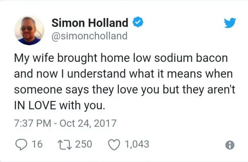248x162 pixels.
Task: Open Simon Holland's profile picture
Action: [x=29, y=30]
